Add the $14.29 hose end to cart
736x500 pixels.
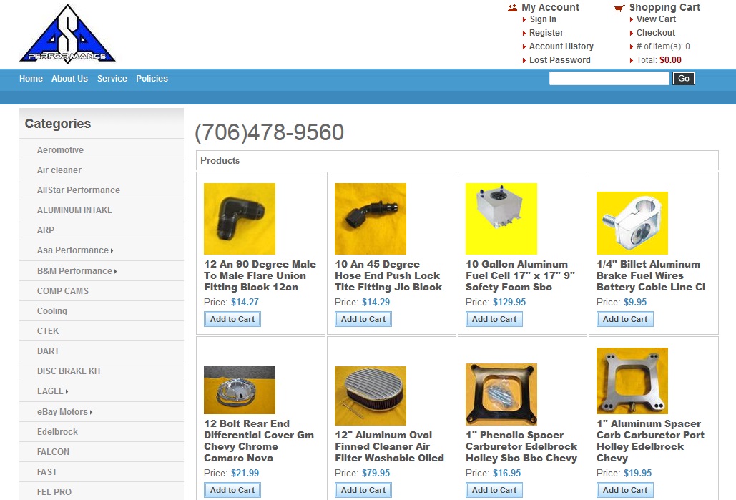click(363, 319)
